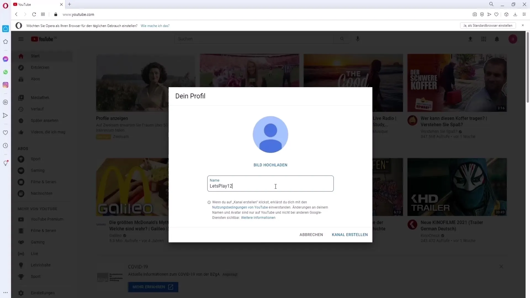The width and height of the screenshot is (530, 298).
Task: Click the Name input field
Action: coord(271,183)
